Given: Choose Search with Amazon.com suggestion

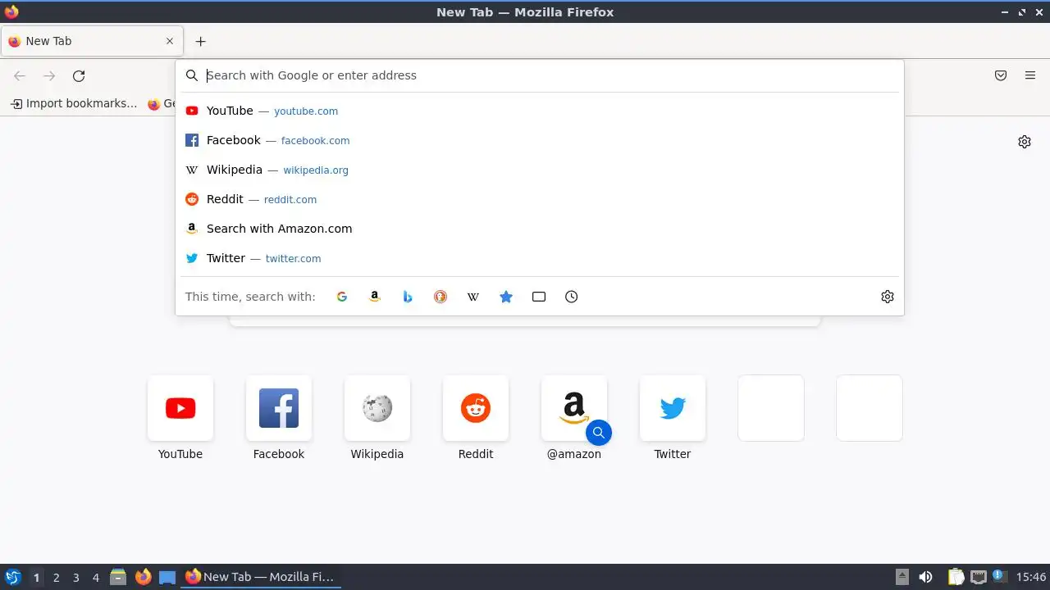Looking at the screenshot, I should click(540, 229).
